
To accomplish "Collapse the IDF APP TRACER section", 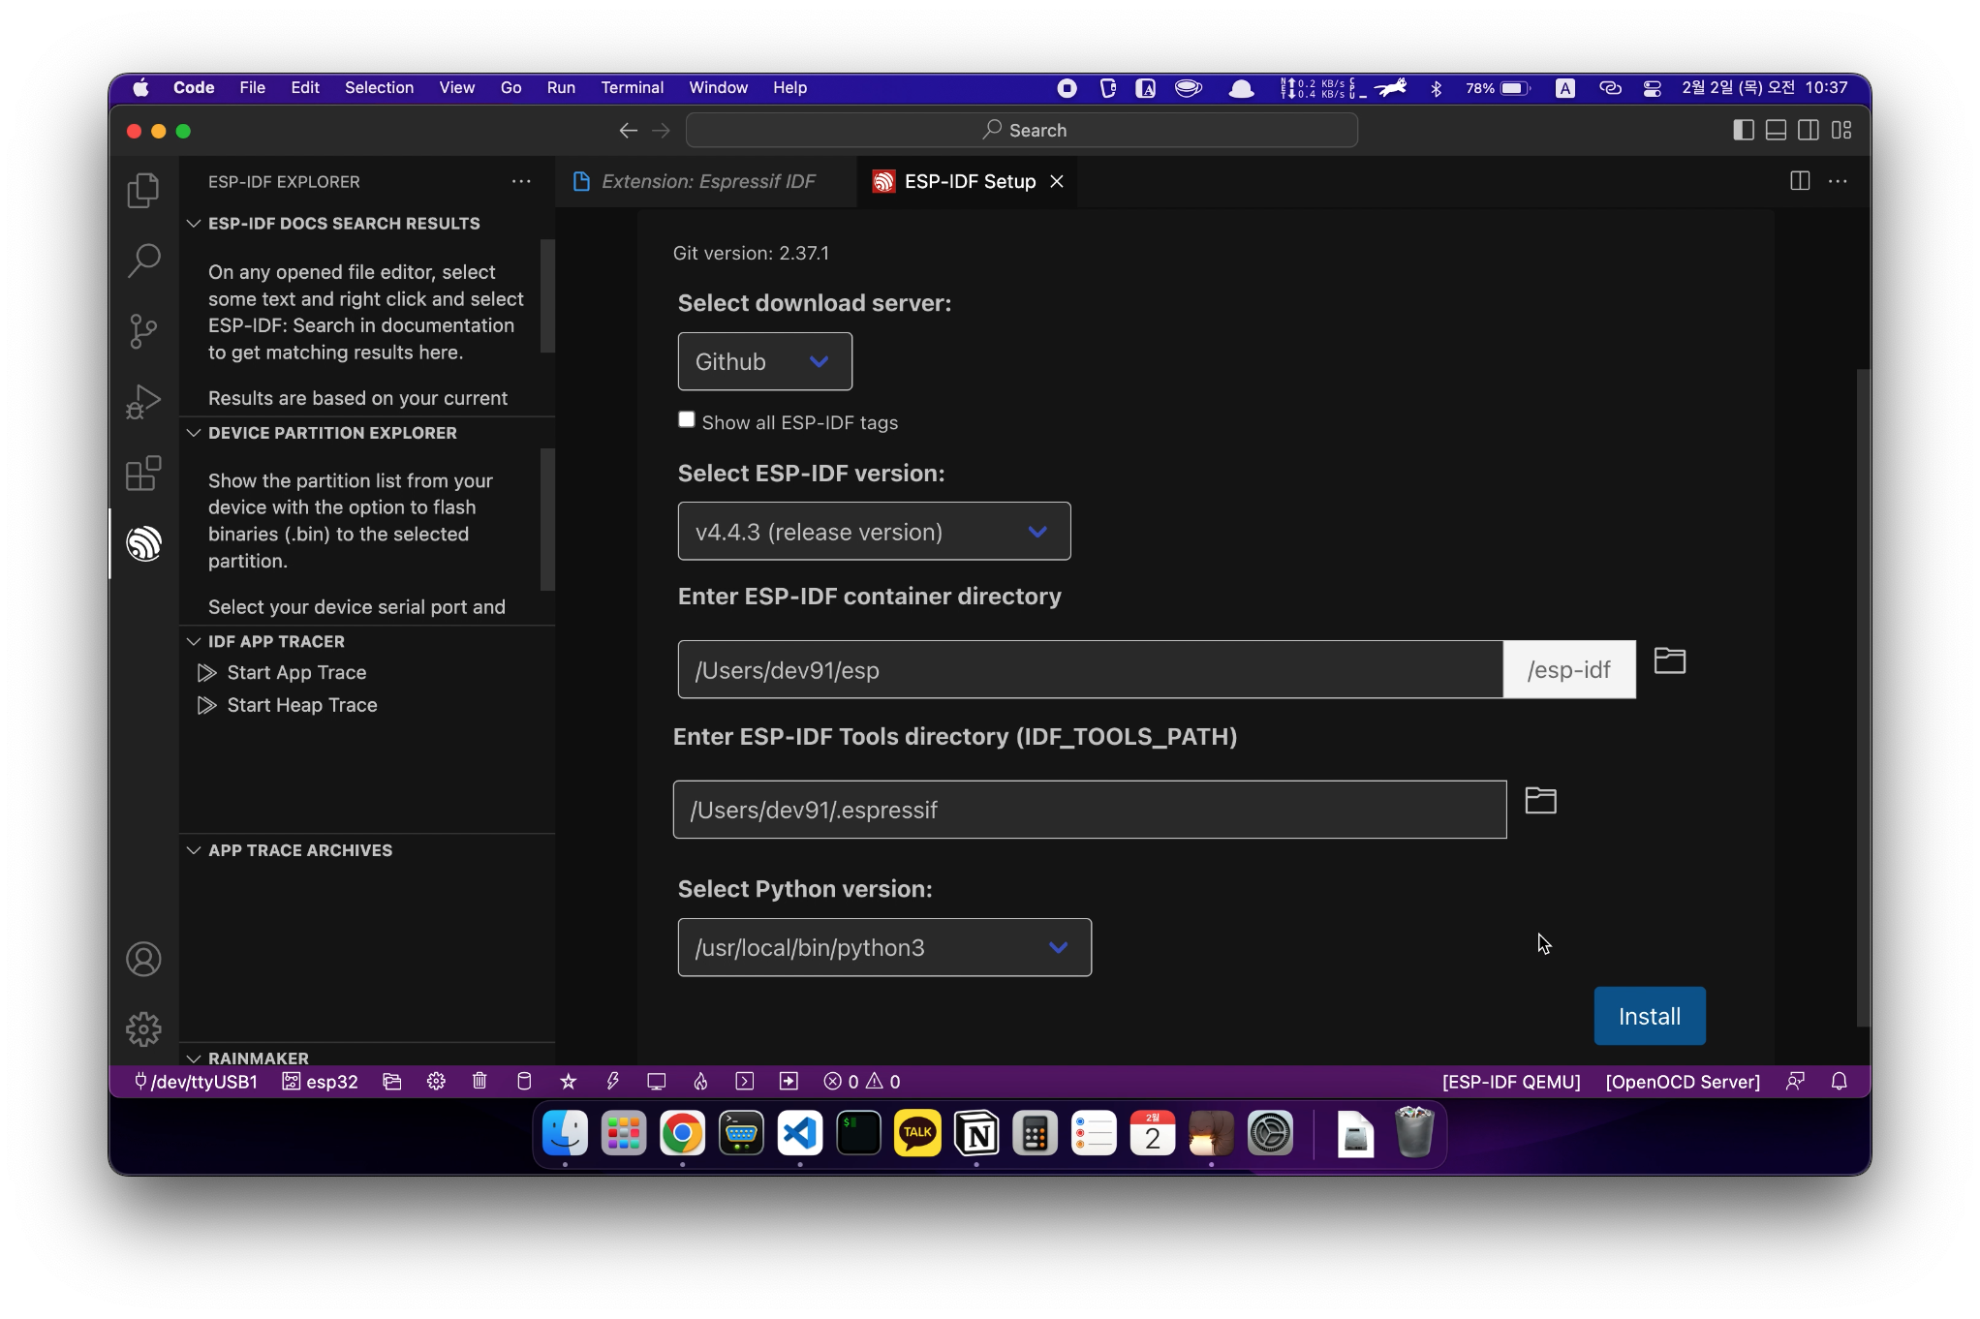I will pyautogui.click(x=276, y=641).
